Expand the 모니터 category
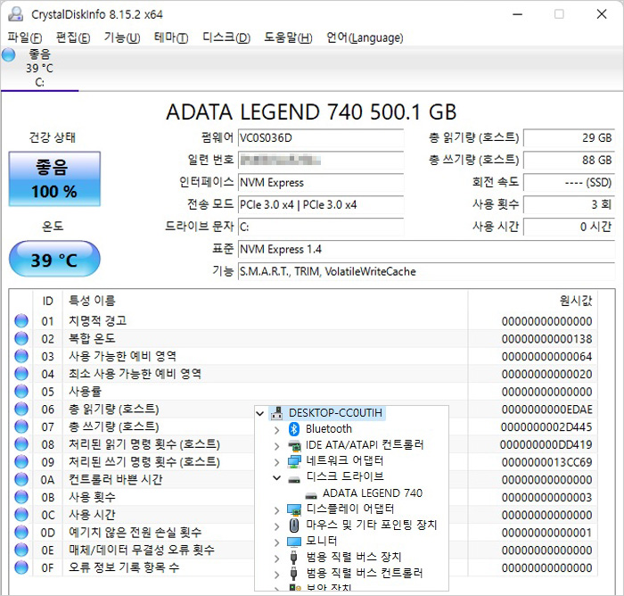This screenshot has width=624, height=596. (277, 542)
